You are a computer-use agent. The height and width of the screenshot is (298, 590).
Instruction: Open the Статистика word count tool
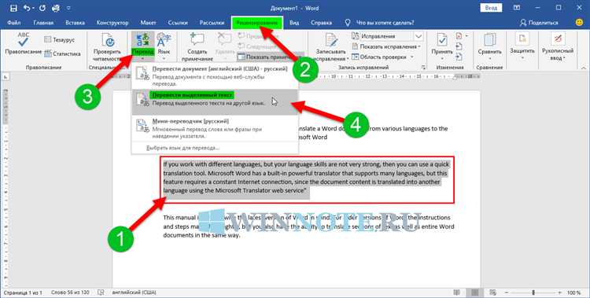pyautogui.click(x=61, y=53)
